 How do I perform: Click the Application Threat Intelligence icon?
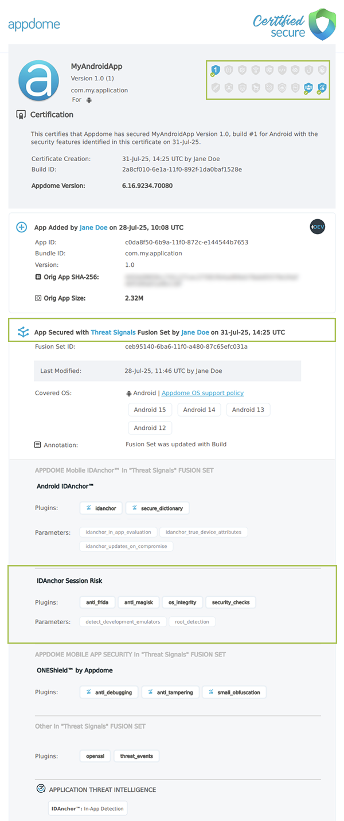click(x=40, y=788)
